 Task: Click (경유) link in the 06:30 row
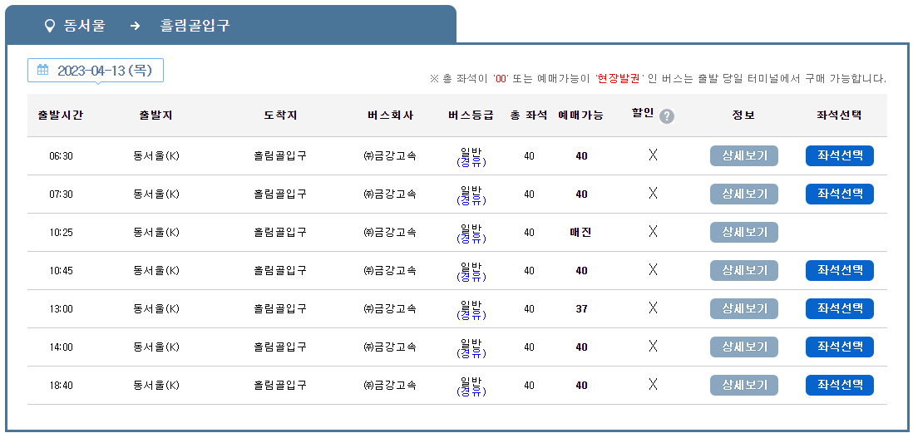[x=471, y=162]
